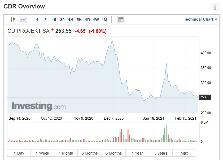Show the 1 Day range

[19, 153]
